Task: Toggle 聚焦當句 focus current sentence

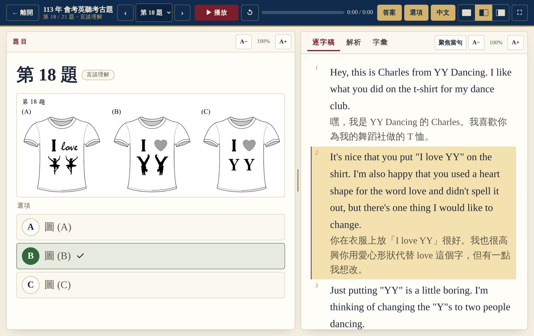Action: point(451,42)
